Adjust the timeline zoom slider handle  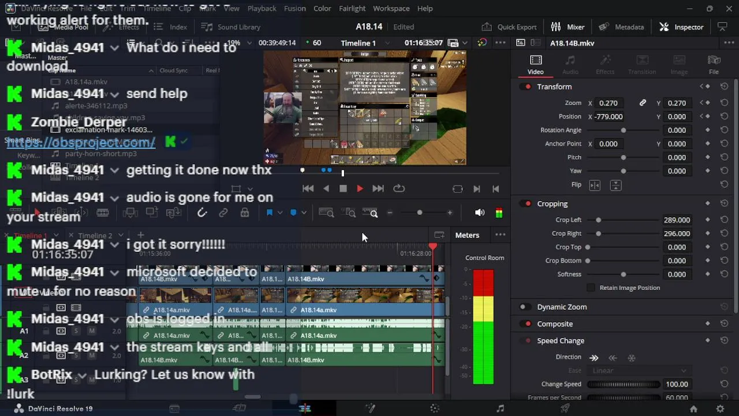(x=420, y=213)
